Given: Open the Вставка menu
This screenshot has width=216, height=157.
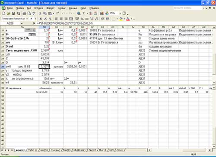Looking at the screenshot, I should (39, 8).
